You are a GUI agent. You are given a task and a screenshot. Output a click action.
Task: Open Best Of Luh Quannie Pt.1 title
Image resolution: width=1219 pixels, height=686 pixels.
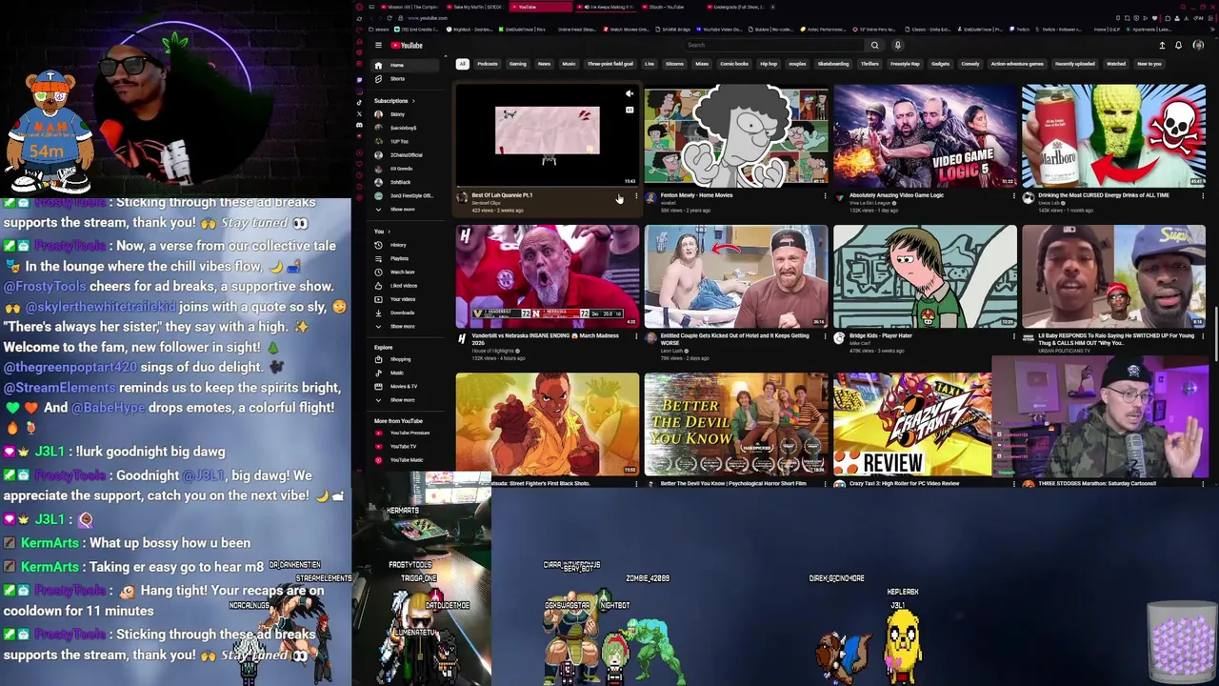tap(502, 195)
